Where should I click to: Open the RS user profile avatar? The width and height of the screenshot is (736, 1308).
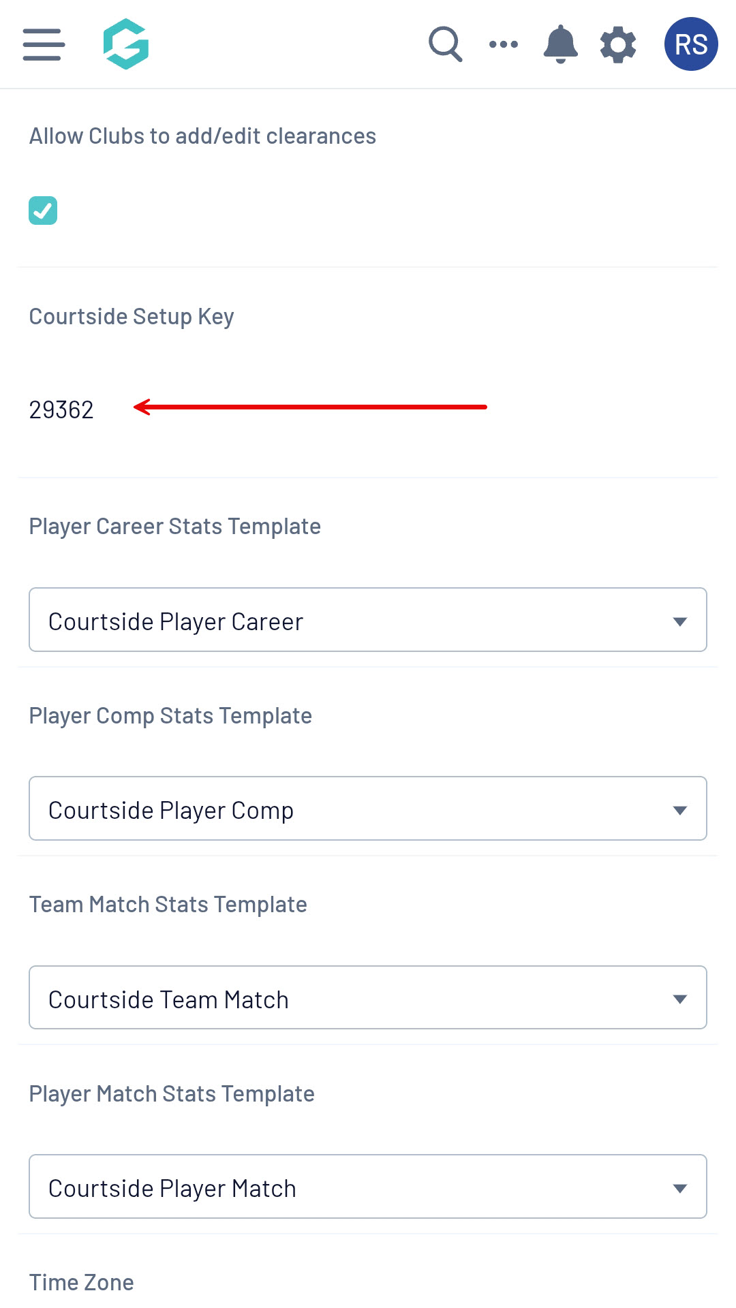tap(690, 44)
